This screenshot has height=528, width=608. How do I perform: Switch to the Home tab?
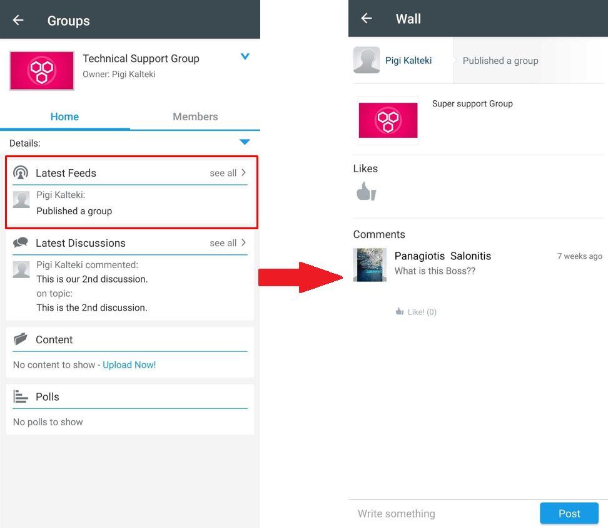tap(65, 116)
